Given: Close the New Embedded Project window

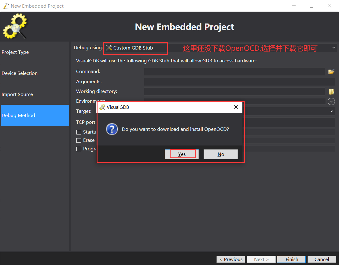Looking at the screenshot, I should click(330, 6).
